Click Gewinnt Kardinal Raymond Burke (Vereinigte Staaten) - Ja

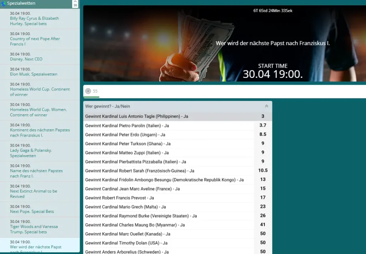click(141, 216)
